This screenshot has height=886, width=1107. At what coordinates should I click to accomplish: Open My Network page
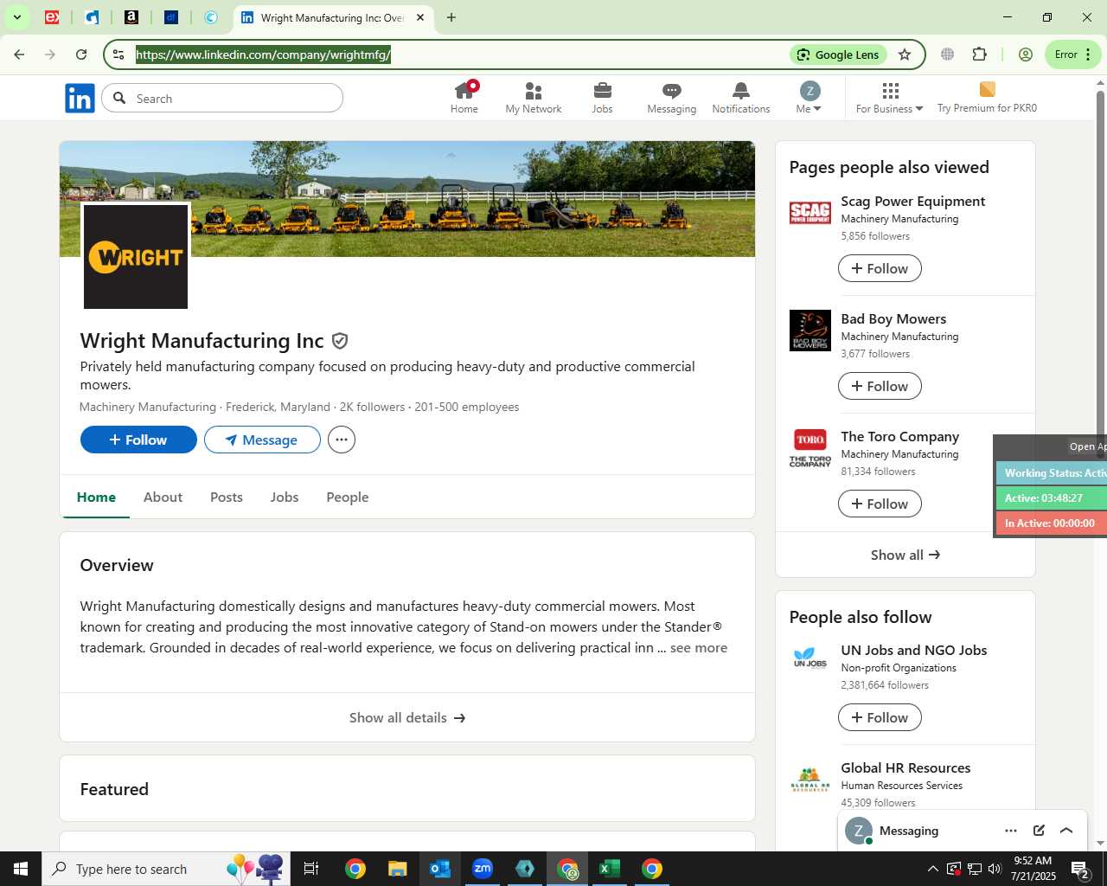pos(534,98)
